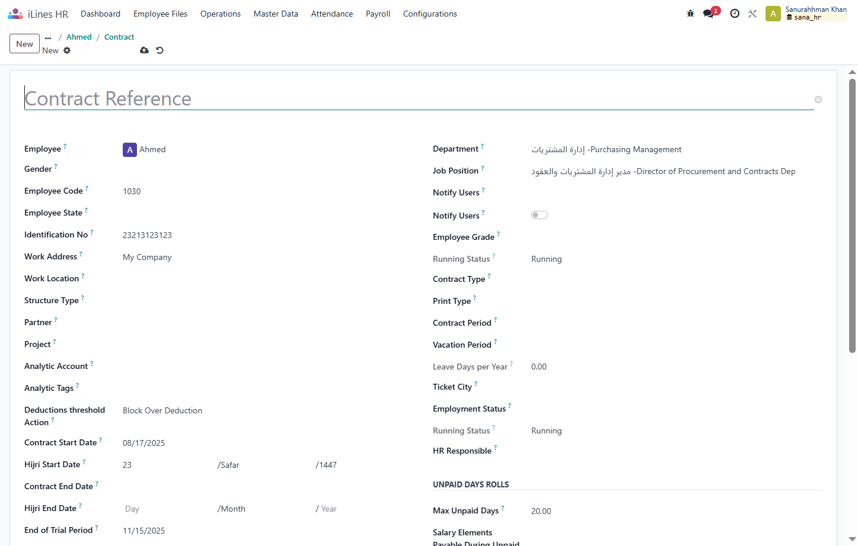Save record with cloud upload icon
This screenshot has width=858, height=546.
pyautogui.click(x=144, y=50)
